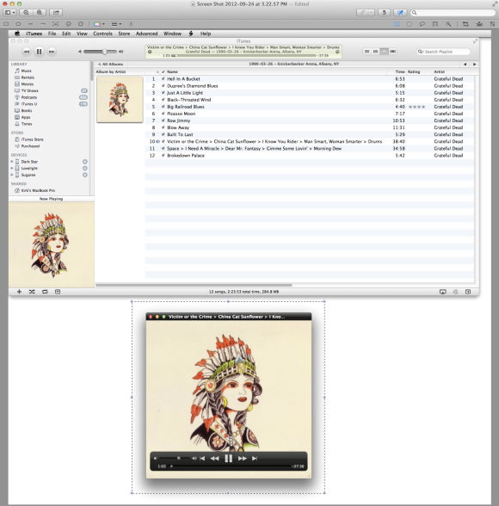
Task: Click Preview toolbar search field
Action: pos(453,13)
